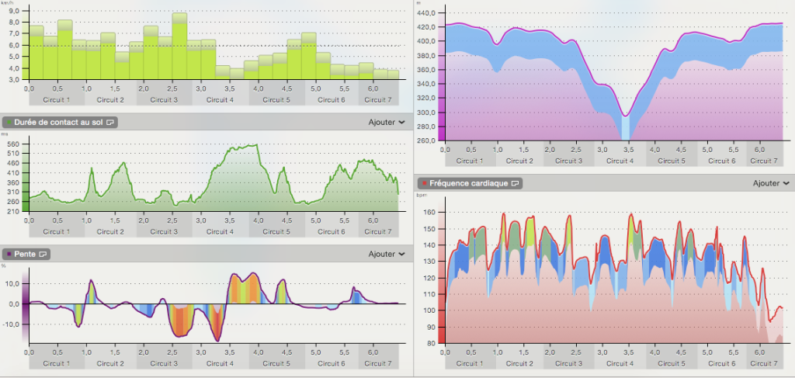Choose Circuit 7 below the heart rate chart
Viewport: 795px width, 378px height.
click(x=765, y=363)
